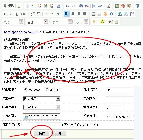143x140 pixels.
Task: Click the 自定义文件名 input field
Action: (44, 125)
